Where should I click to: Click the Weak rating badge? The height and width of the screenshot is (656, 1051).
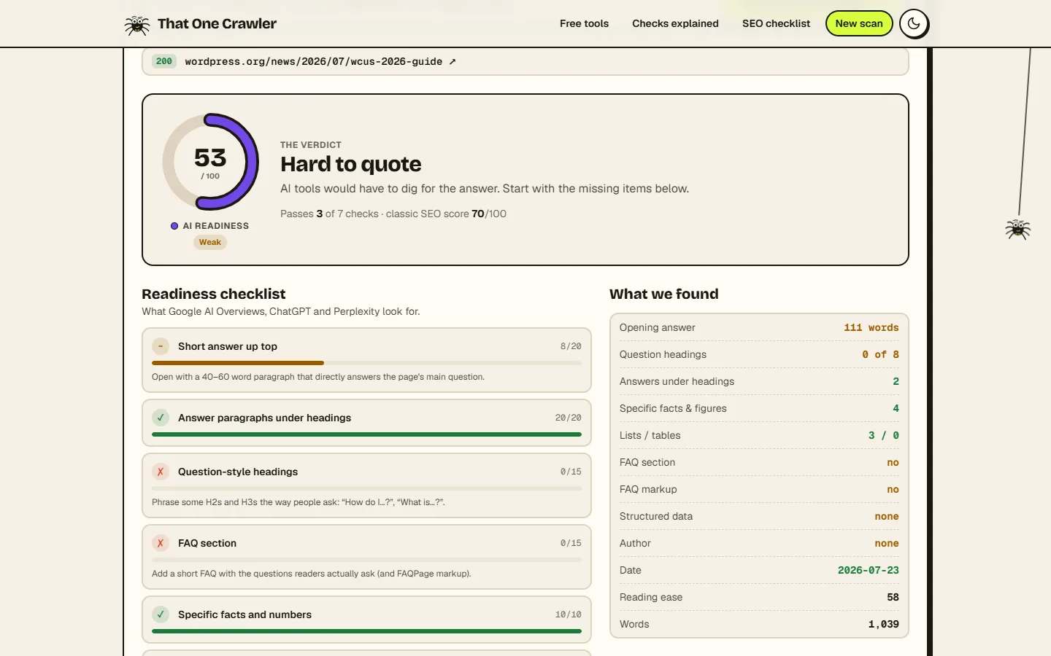[x=210, y=243]
